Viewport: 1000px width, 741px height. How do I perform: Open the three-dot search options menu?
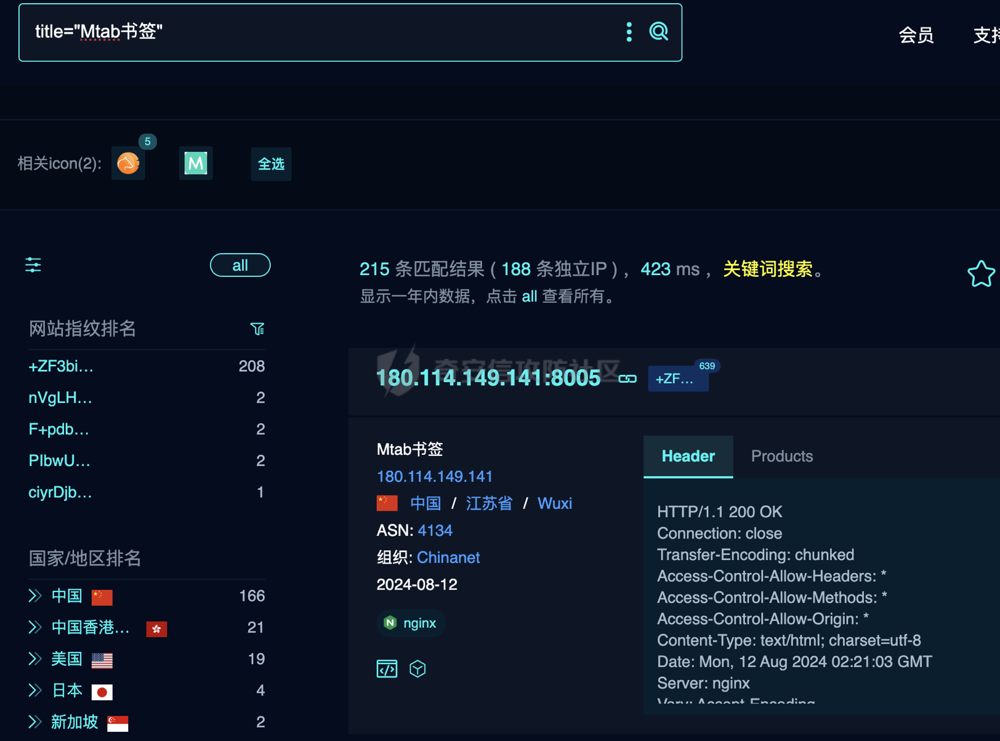pyautogui.click(x=629, y=32)
